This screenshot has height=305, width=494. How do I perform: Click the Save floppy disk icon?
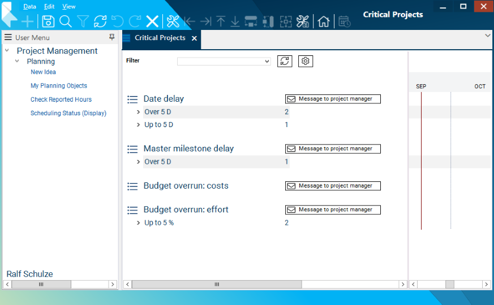[x=48, y=21]
